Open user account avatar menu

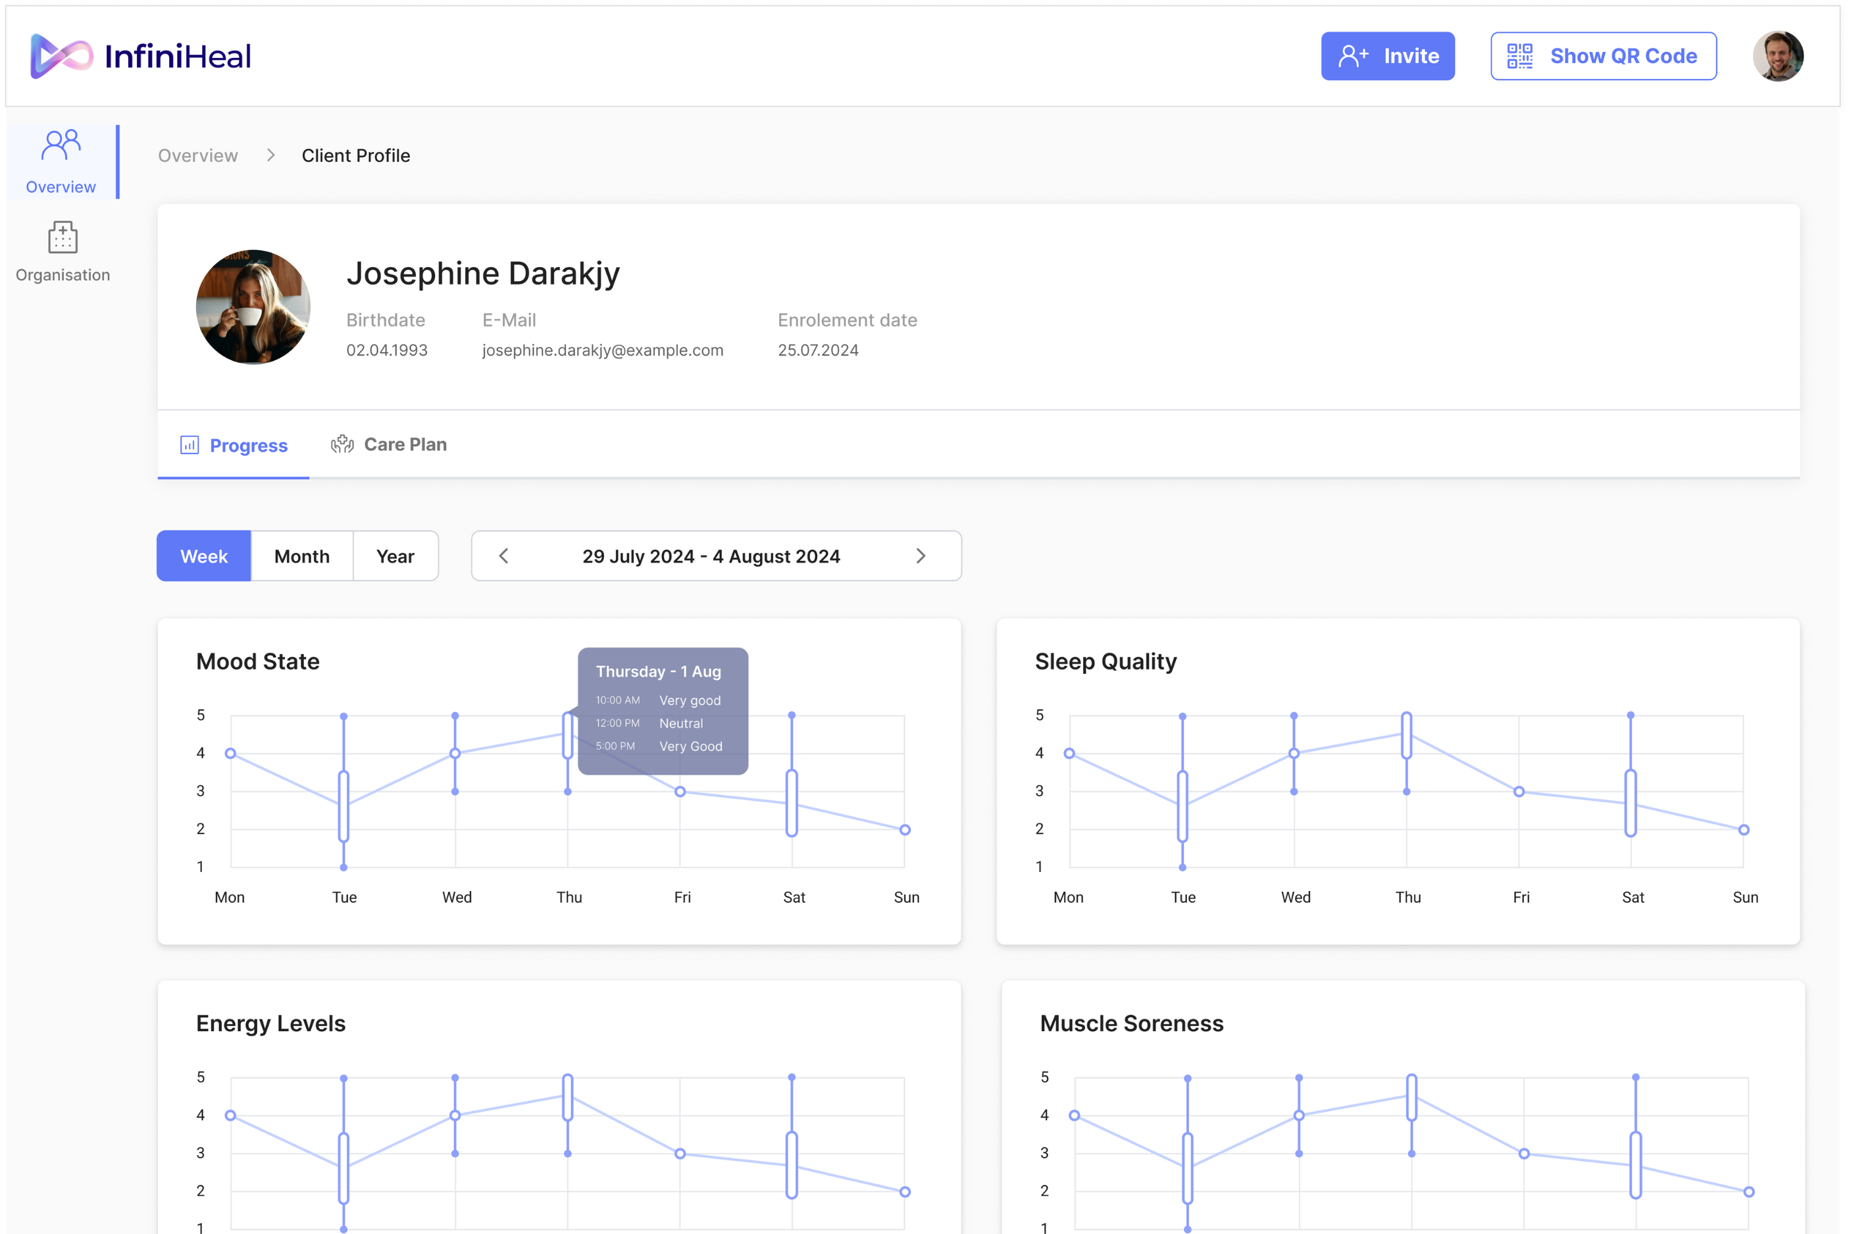click(1778, 56)
